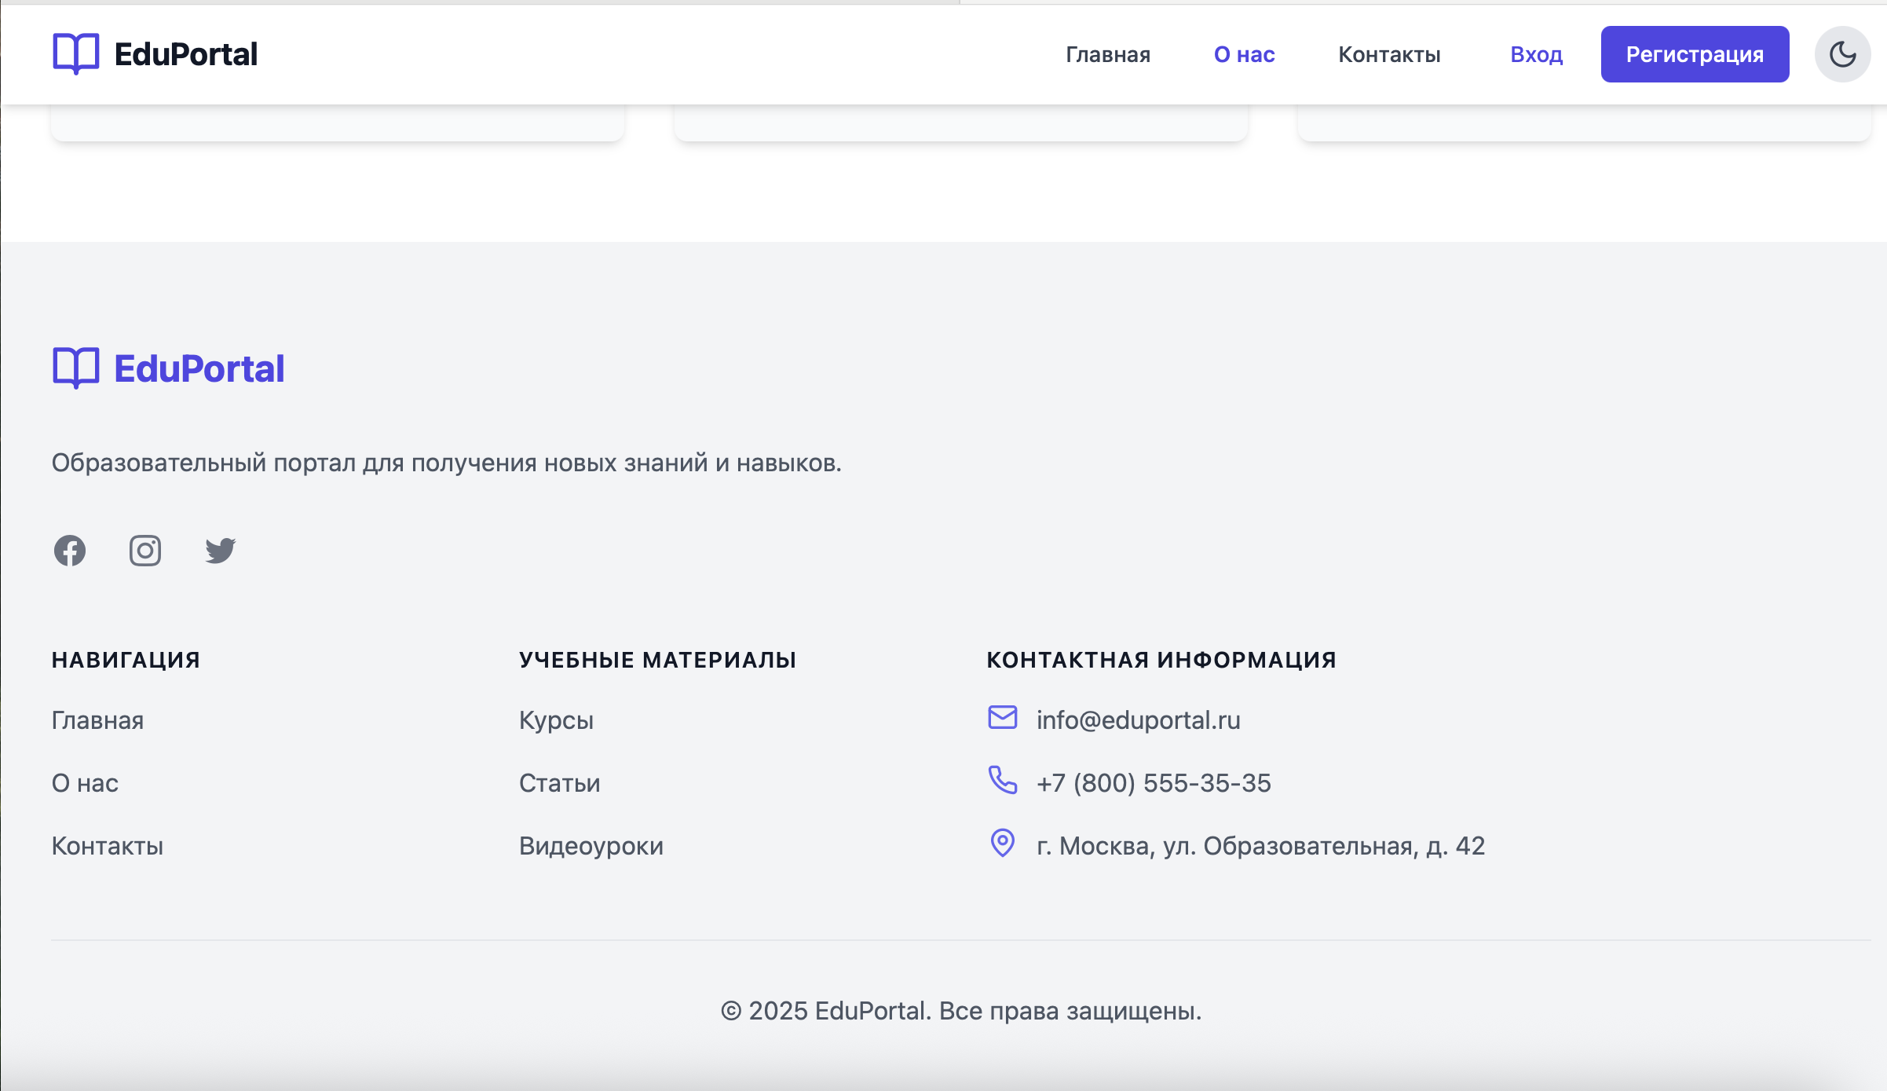The height and width of the screenshot is (1091, 1887).
Task: Click Контакты under Навигация
Action: pyautogui.click(x=107, y=845)
